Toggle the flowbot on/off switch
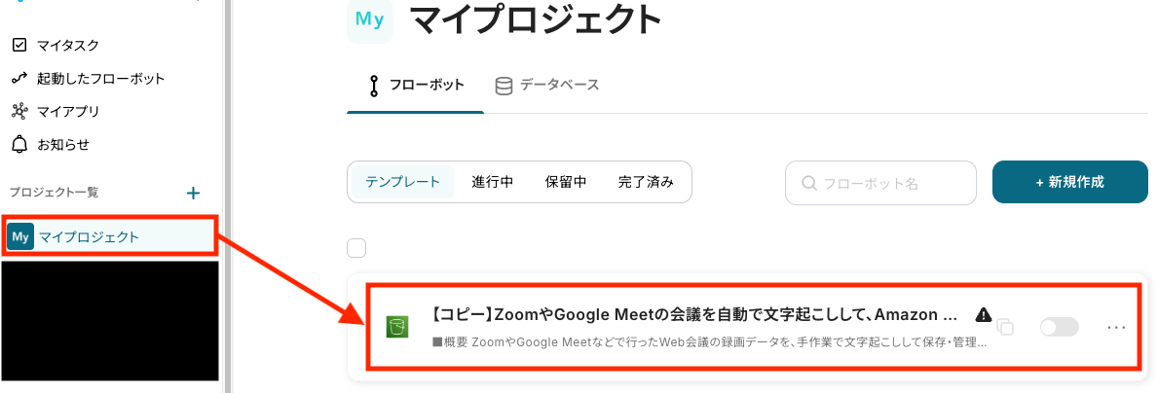The height and width of the screenshot is (393, 1158). pyautogui.click(x=1059, y=327)
